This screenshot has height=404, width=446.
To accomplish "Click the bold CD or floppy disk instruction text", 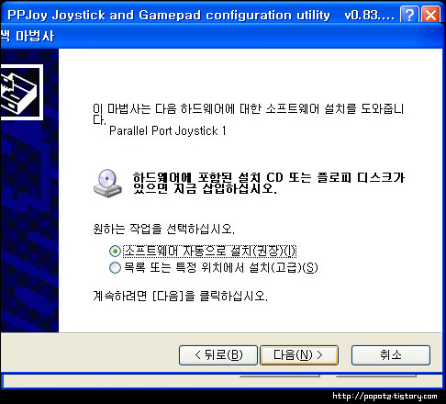I will pyautogui.click(x=269, y=183).
